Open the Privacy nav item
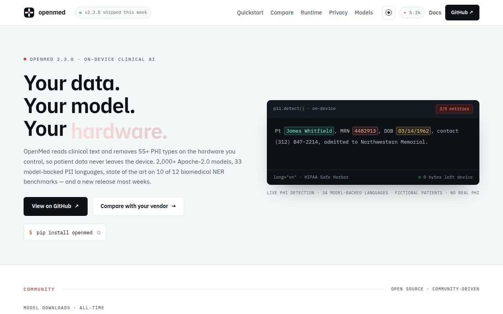The height and width of the screenshot is (314, 503). coord(338,13)
